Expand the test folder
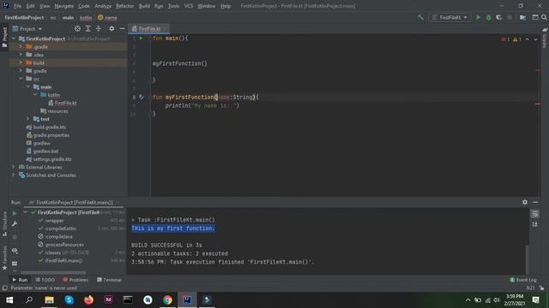 coord(28,119)
